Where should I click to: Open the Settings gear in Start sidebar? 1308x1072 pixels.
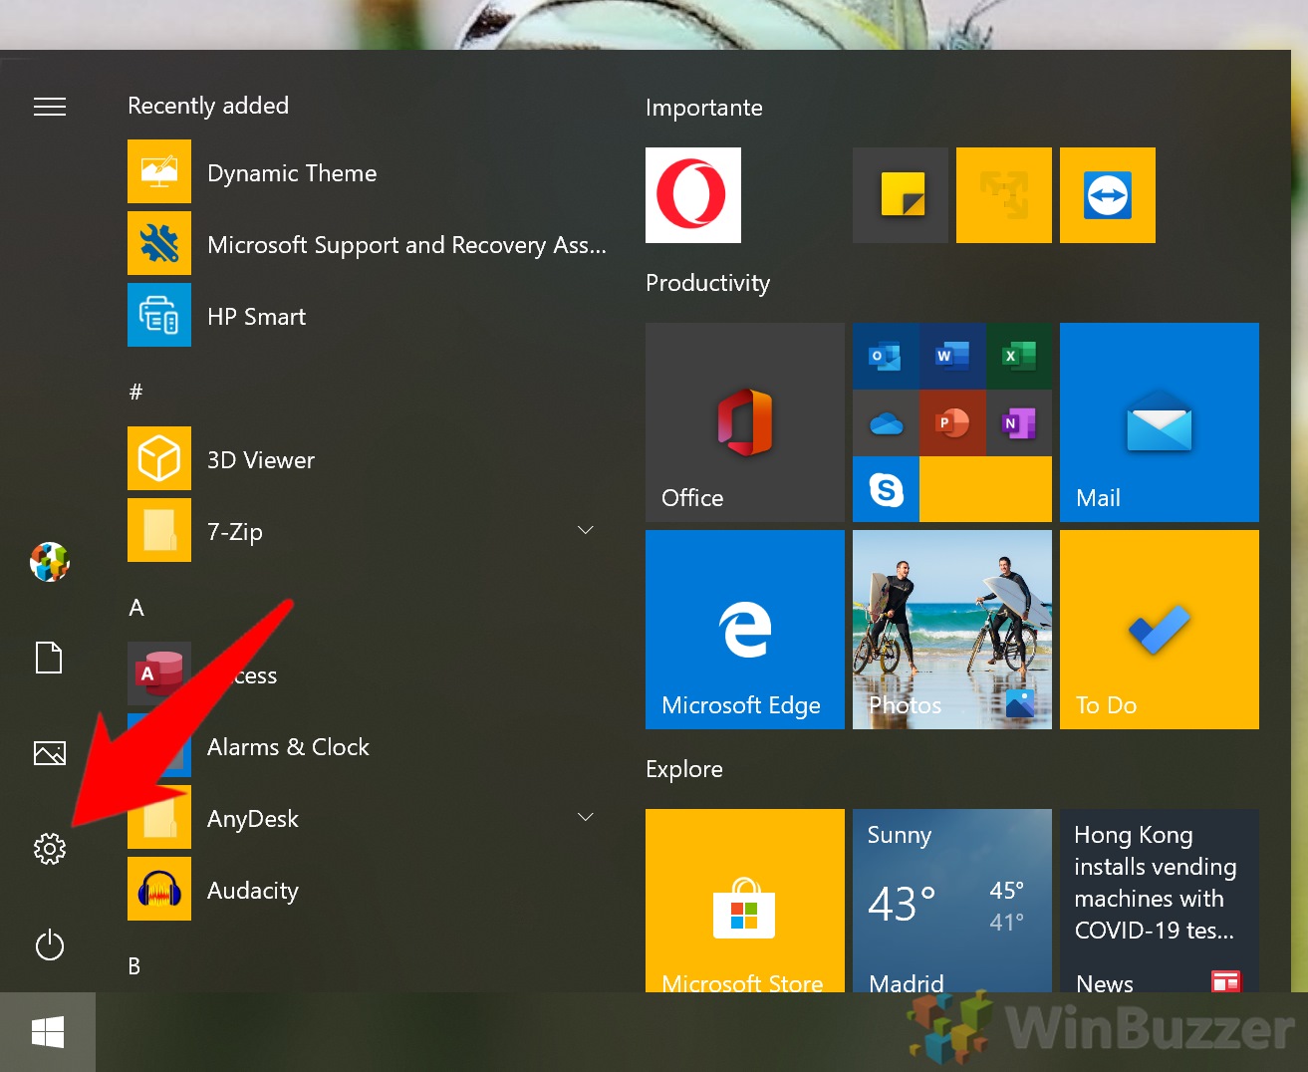tap(49, 849)
